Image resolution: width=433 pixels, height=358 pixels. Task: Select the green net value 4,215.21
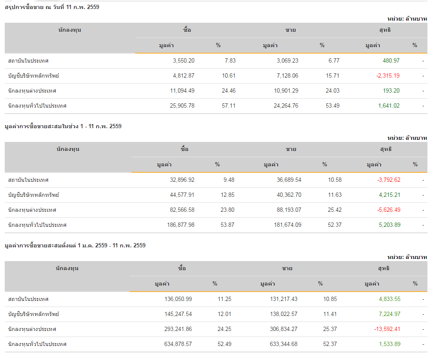coord(390,195)
